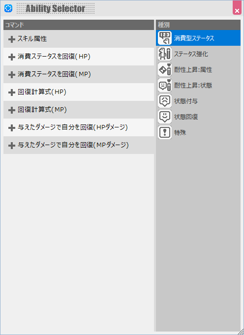
Task: Choose 与えたダメージで自分を回復(HPダメージ) entry
Action: (x=79, y=127)
